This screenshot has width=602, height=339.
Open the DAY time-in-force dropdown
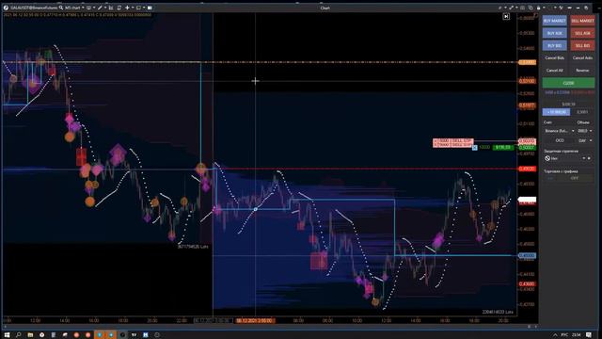pyautogui.click(x=585, y=140)
